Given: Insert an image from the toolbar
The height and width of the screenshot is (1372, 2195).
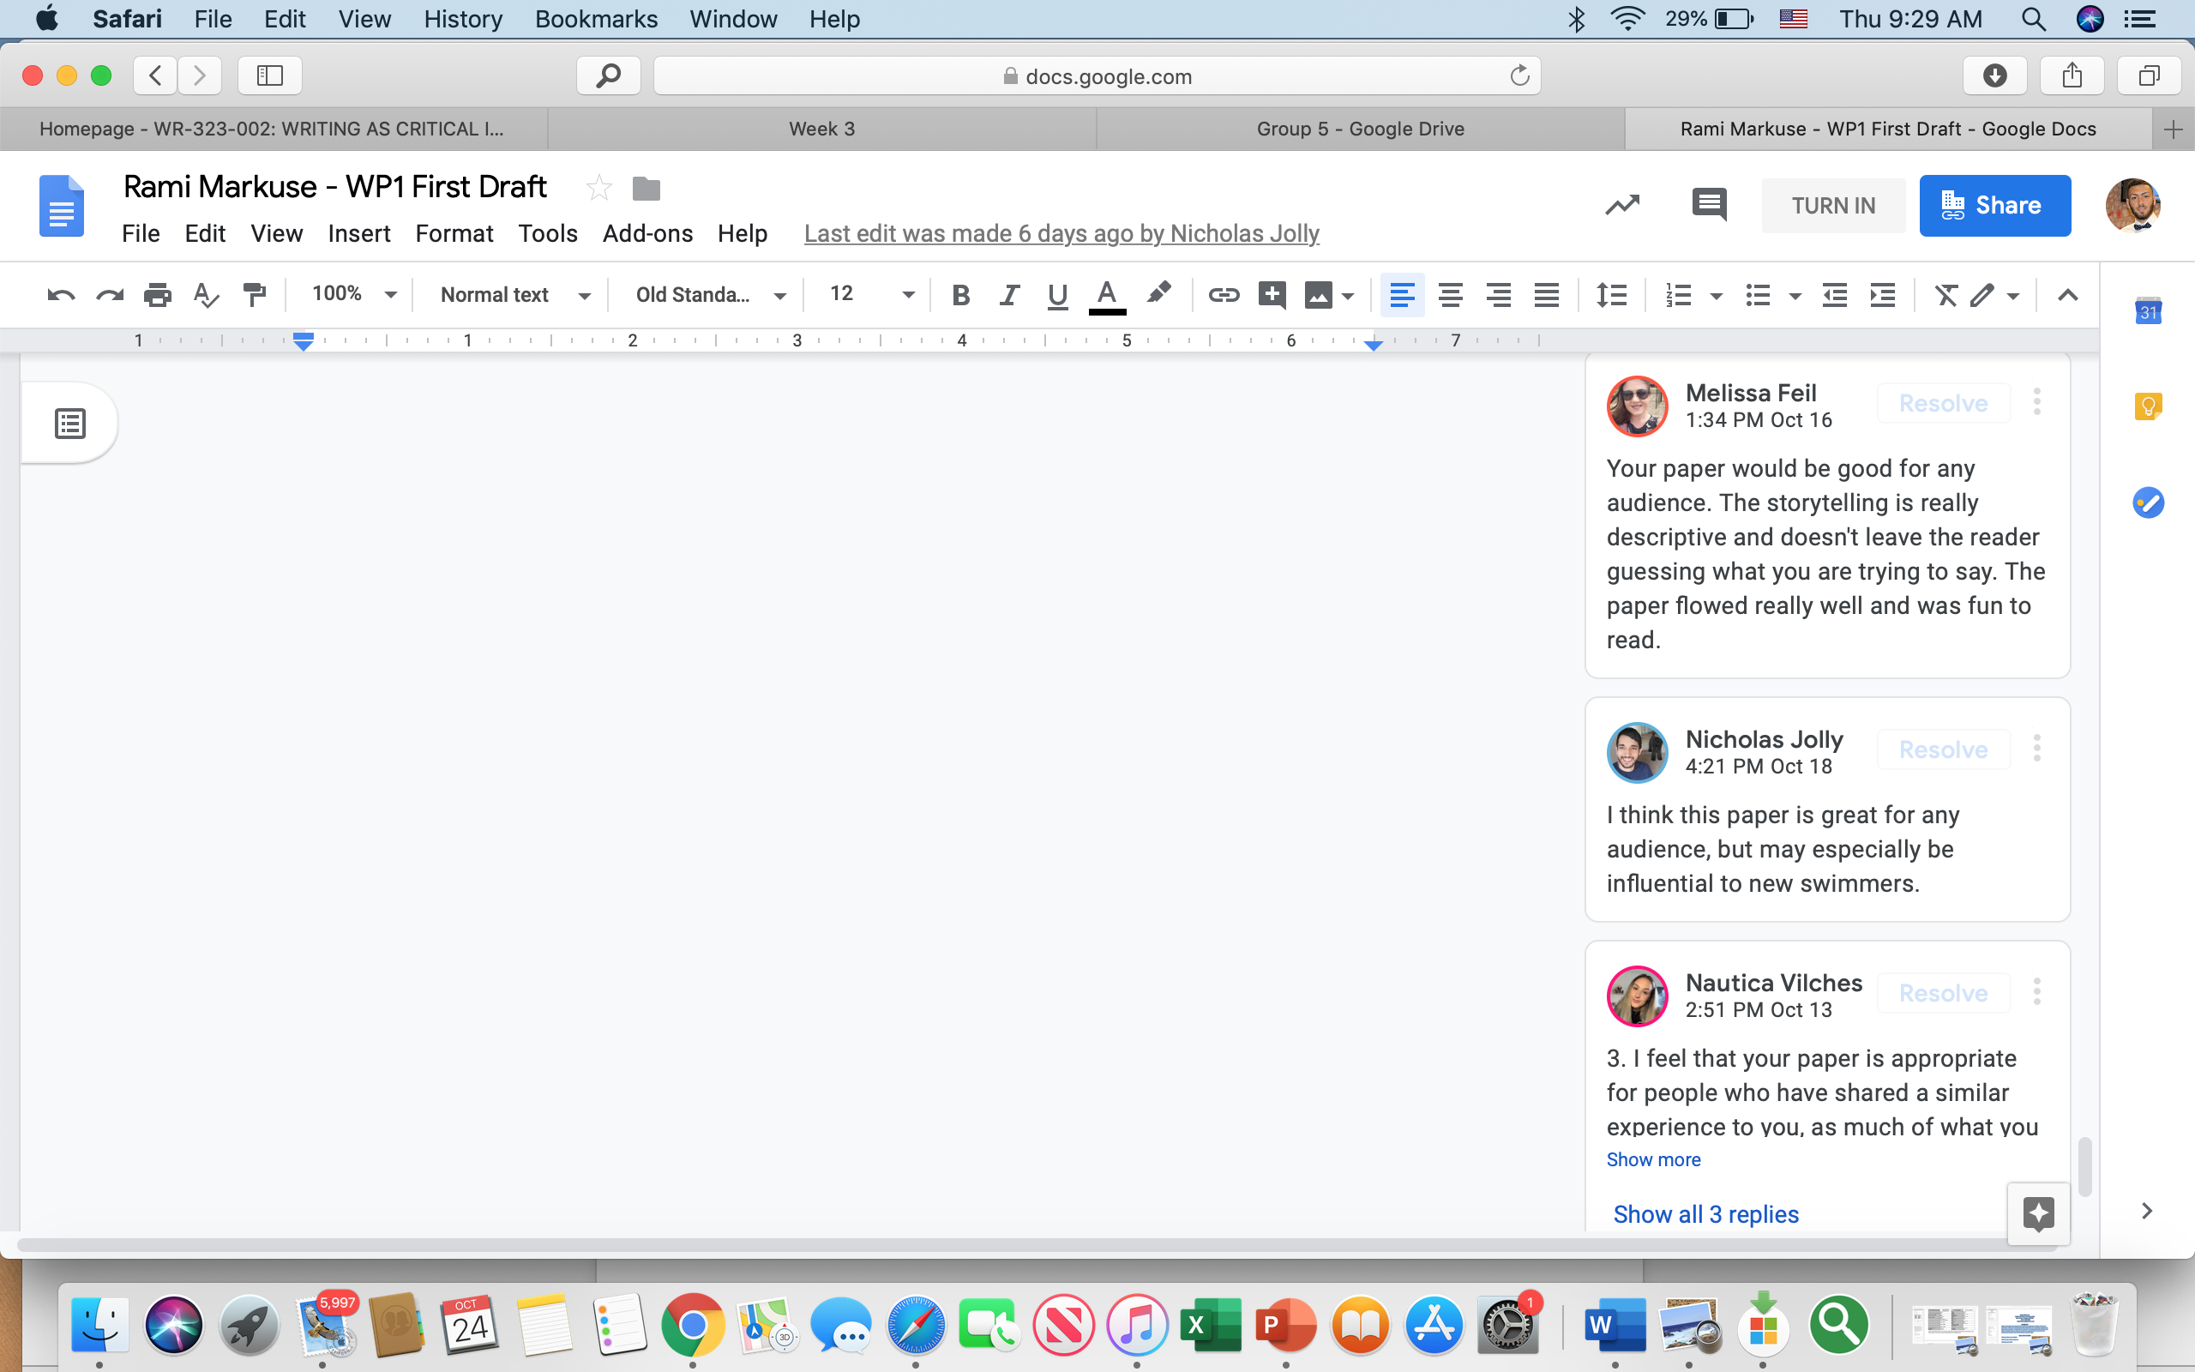Looking at the screenshot, I should pos(1318,295).
